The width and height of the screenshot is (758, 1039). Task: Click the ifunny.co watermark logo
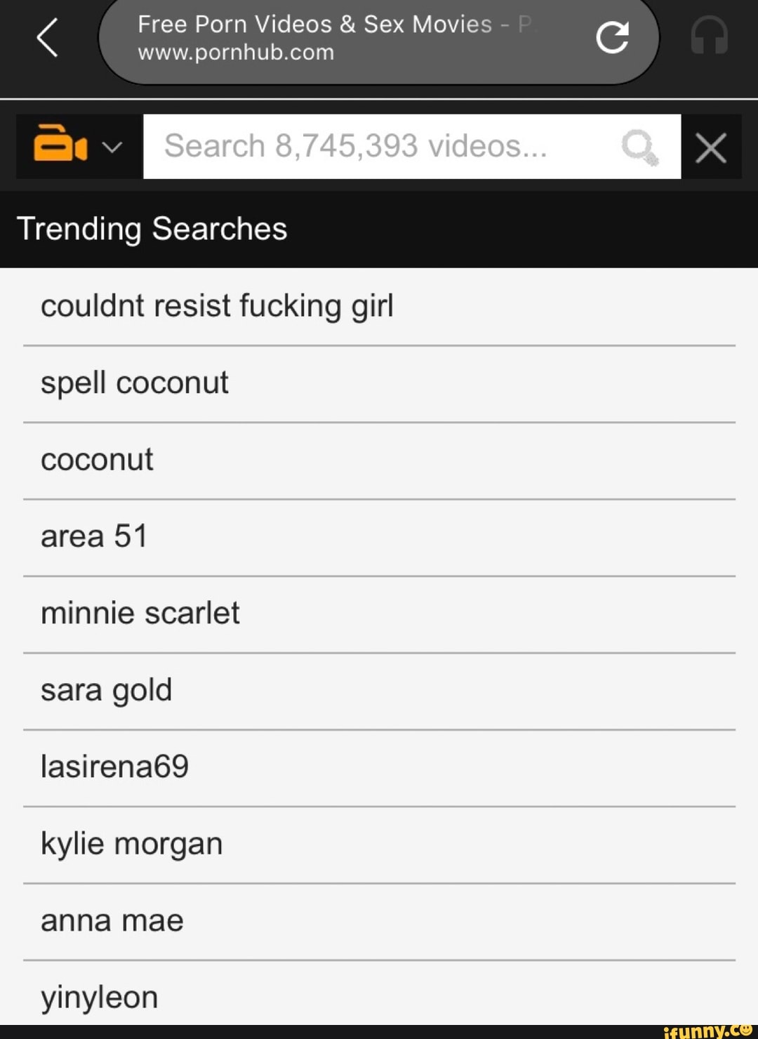[706, 1031]
